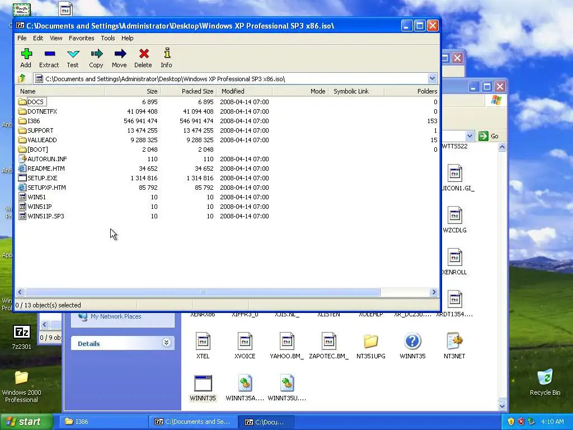
Task: Select the Recycle Bin icon
Action: click(545, 382)
